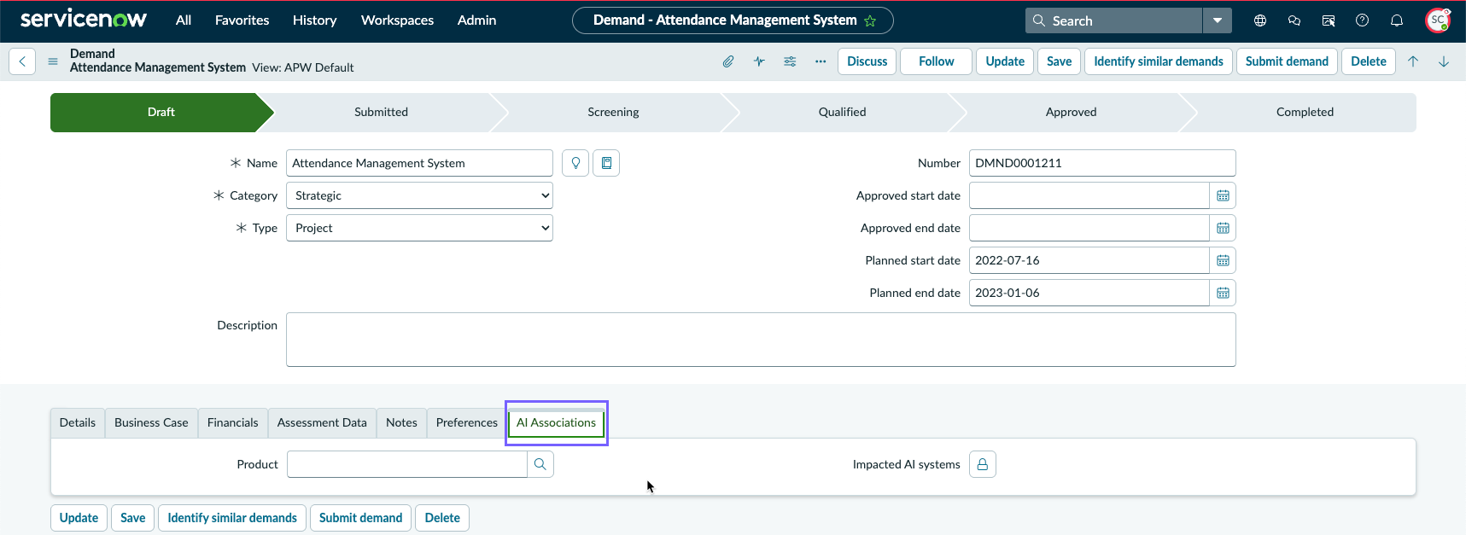
Task: Open calendar for Approved end date
Action: 1223,228
